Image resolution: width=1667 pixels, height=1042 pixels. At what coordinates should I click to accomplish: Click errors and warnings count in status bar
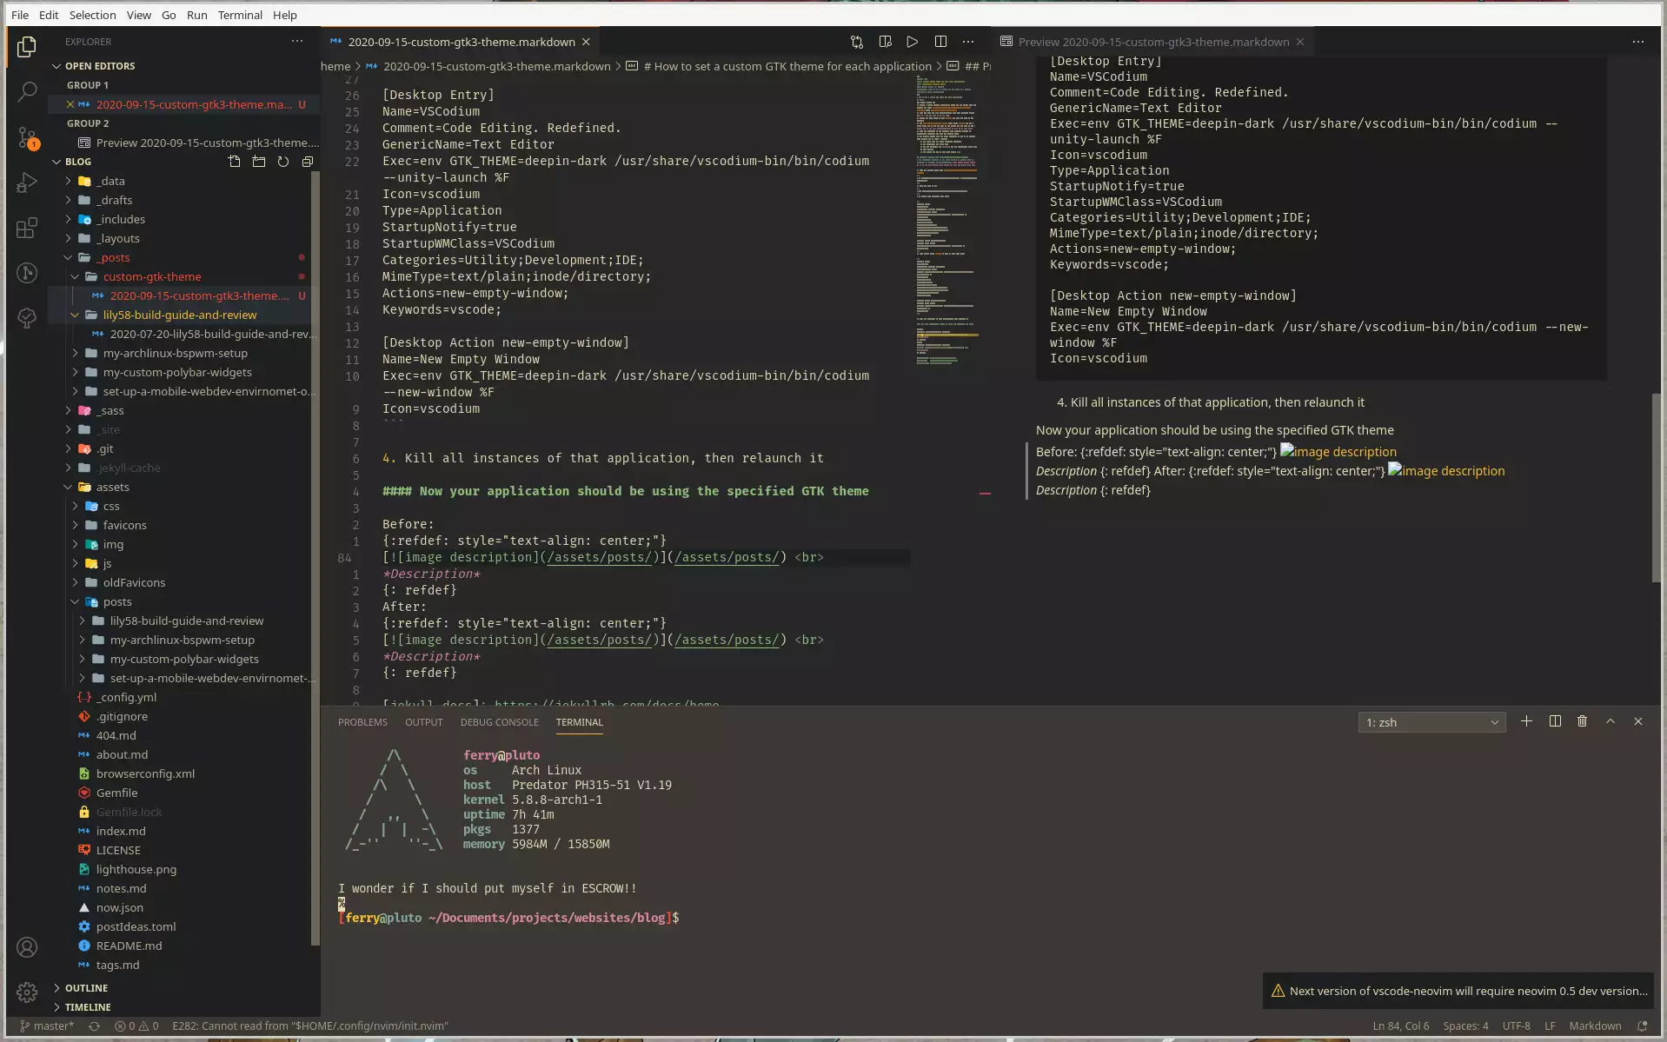[x=136, y=1025]
